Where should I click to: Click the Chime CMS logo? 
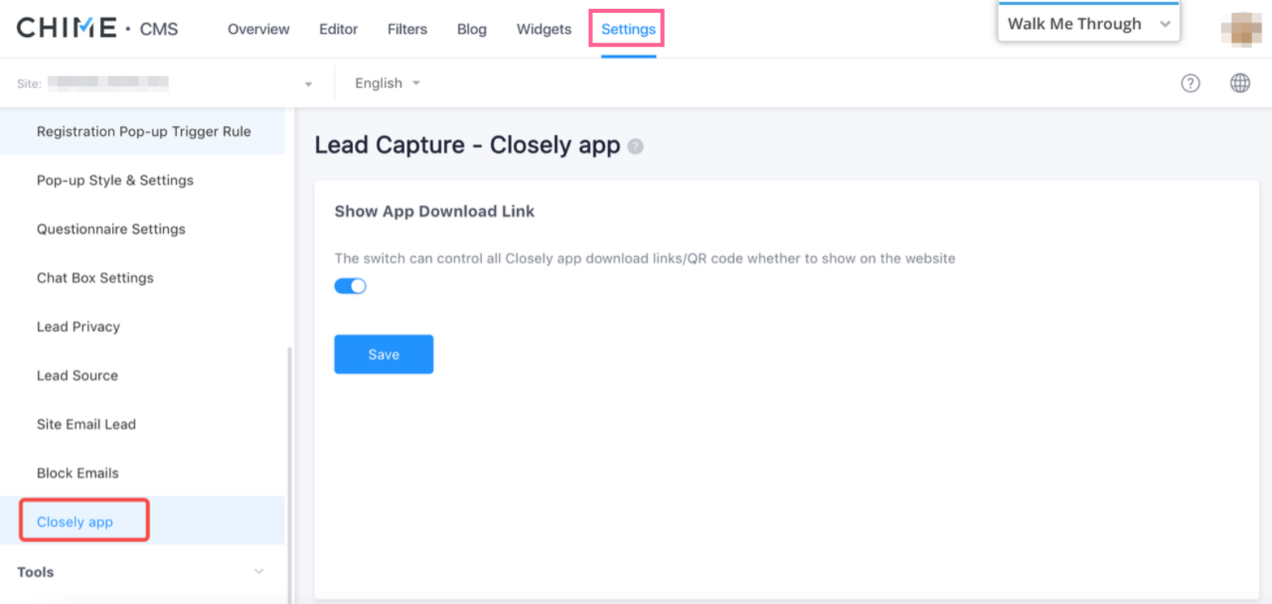point(97,28)
